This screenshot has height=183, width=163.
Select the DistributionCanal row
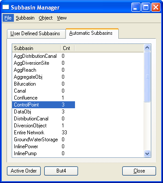[43, 119]
